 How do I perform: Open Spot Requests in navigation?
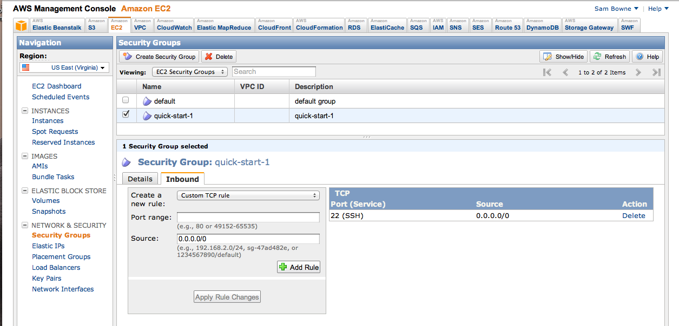coord(55,132)
